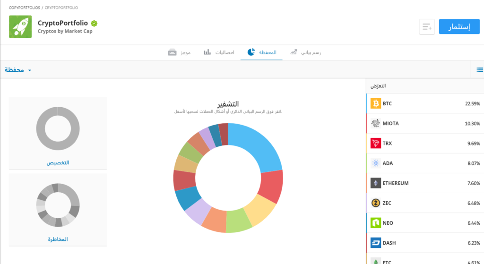Image resolution: width=484 pixels, height=264 pixels.
Task: Click the التشفير chart title
Action: click(x=228, y=104)
